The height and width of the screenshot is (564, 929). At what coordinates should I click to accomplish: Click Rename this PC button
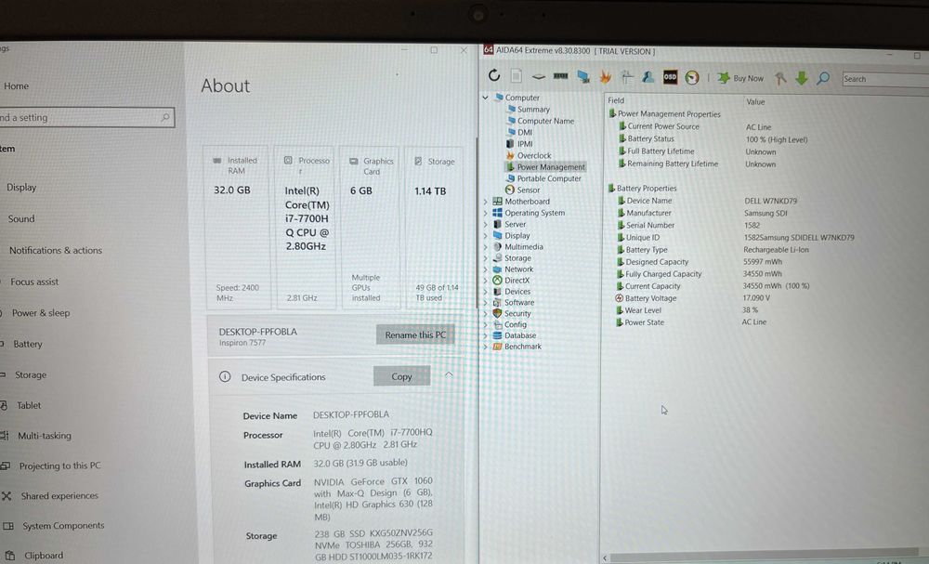click(415, 334)
